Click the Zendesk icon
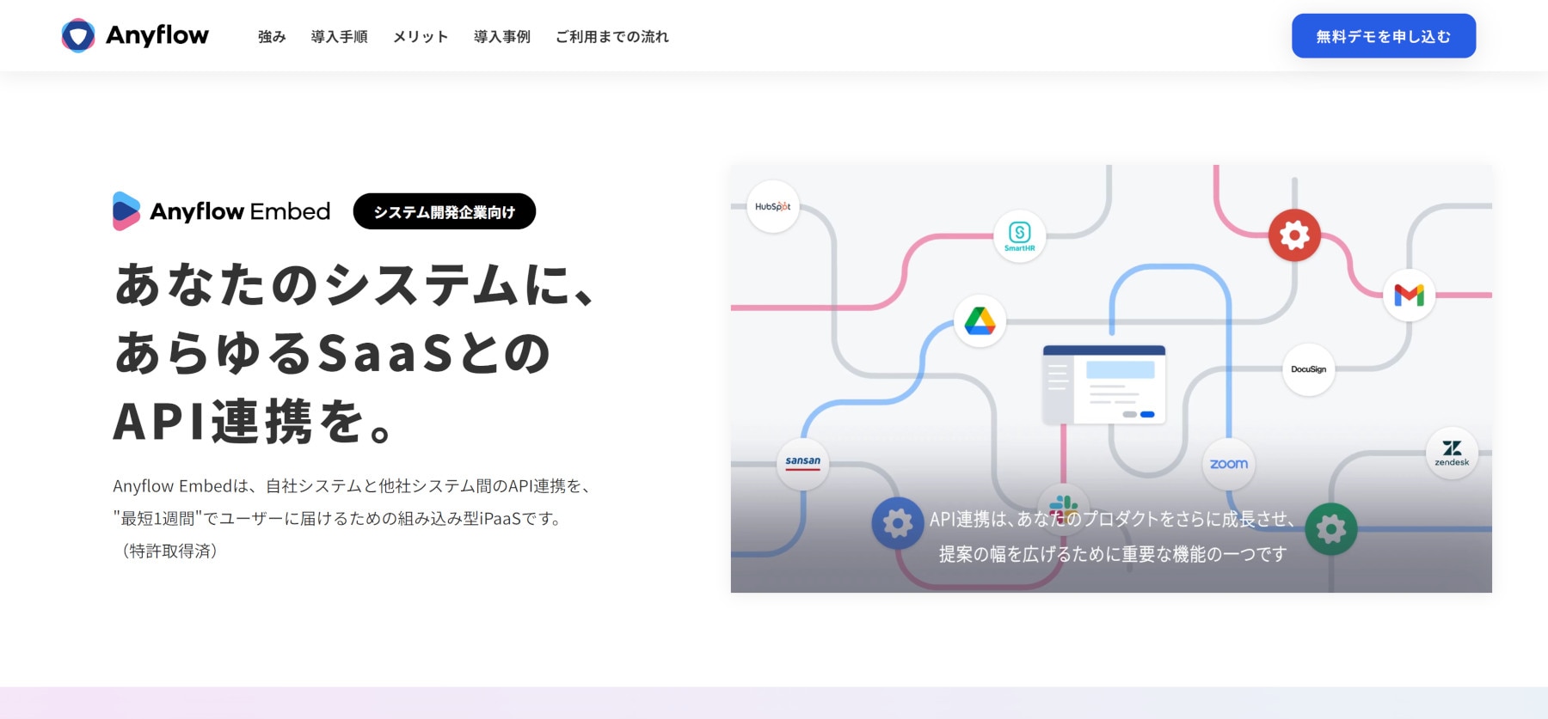 click(1452, 453)
